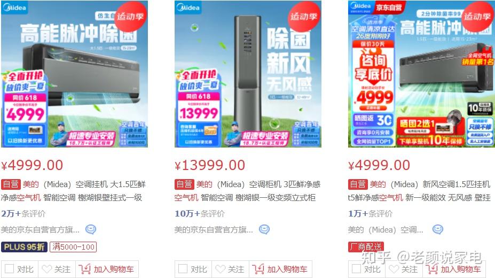Click cart icon in third product's 加入购物车
This screenshot has width=495, height=278.
(431, 269)
